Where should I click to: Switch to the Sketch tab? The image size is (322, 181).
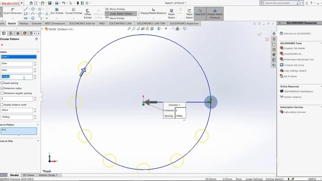12,24
